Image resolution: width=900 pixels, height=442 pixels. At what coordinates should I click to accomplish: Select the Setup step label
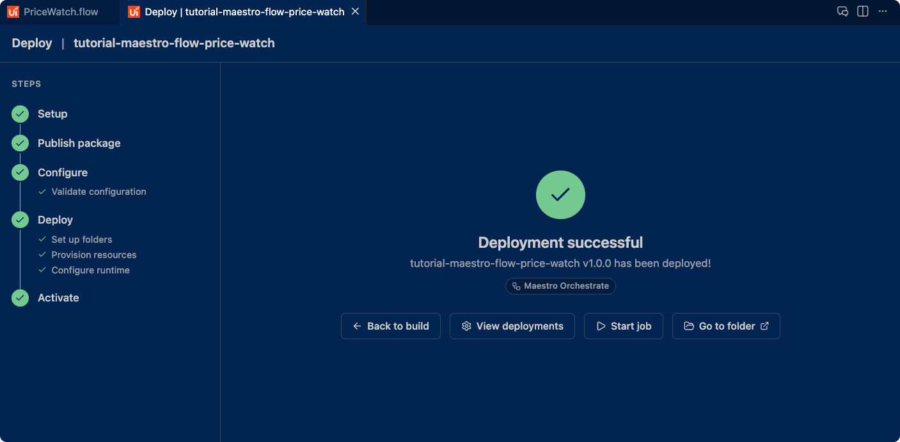click(52, 114)
